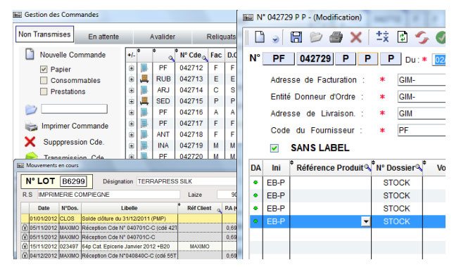
Task: Check the Prestations checkbox
Action: [x=44, y=91]
